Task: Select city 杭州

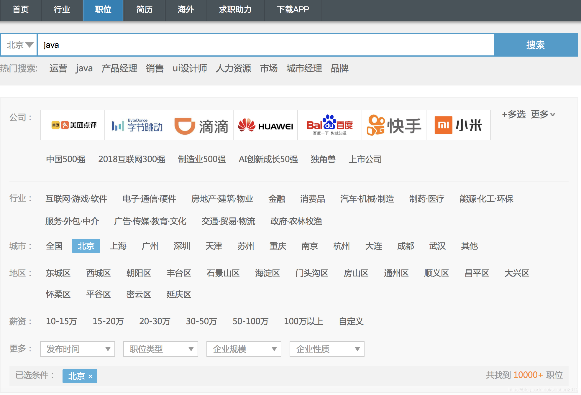Action: point(342,246)
